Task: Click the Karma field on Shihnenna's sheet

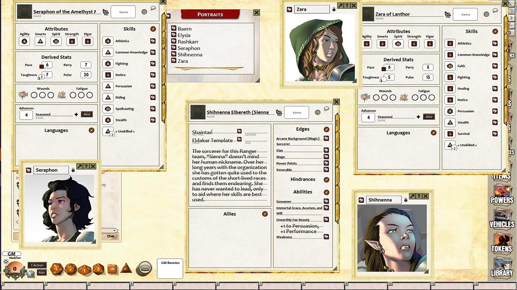Action: point(296,113)
